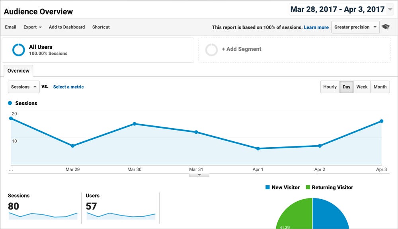Click the graduation cap education icon
The image size is (398, 229).
[x=386, y=27]
